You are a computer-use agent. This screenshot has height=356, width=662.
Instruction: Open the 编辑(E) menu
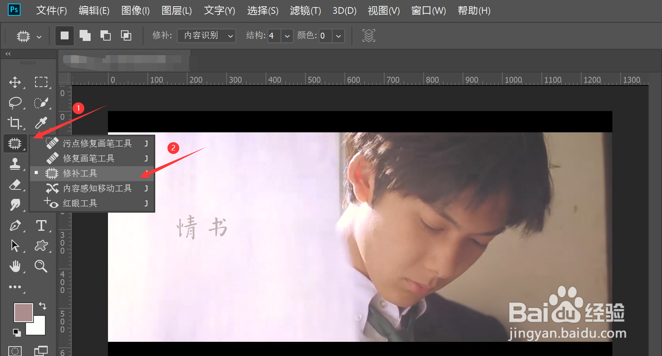pyautogui.click(x=94, y=11)
